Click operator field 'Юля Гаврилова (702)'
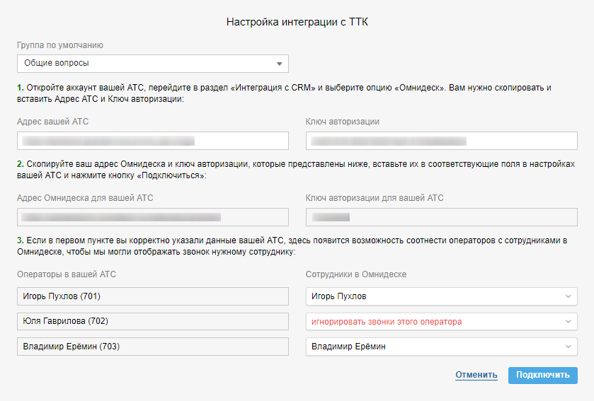 (153, 321)
